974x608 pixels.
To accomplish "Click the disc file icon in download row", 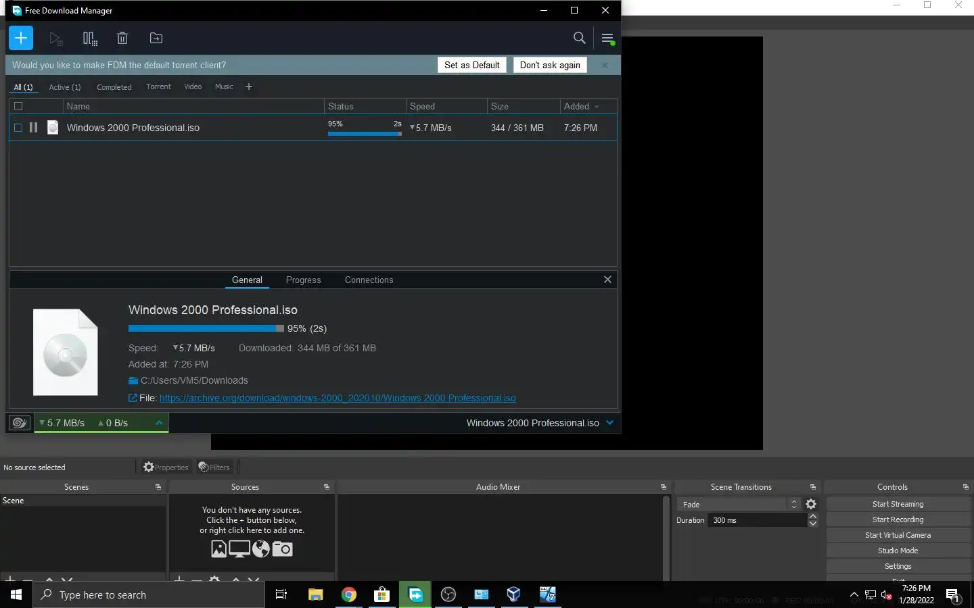I will [x=53, y=128].
